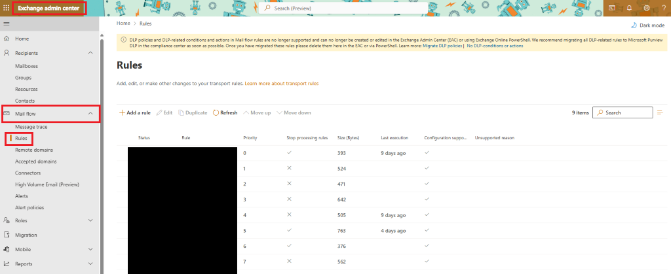Click Move down toolbar button

tap(294, 112)
